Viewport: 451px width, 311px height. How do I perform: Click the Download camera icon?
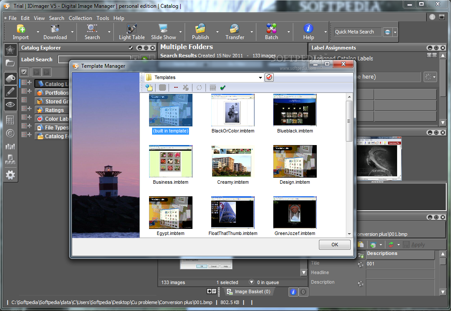(55, 29)
